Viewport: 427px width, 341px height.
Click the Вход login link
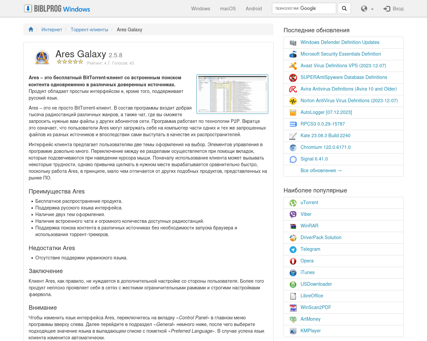pos(394,9)
